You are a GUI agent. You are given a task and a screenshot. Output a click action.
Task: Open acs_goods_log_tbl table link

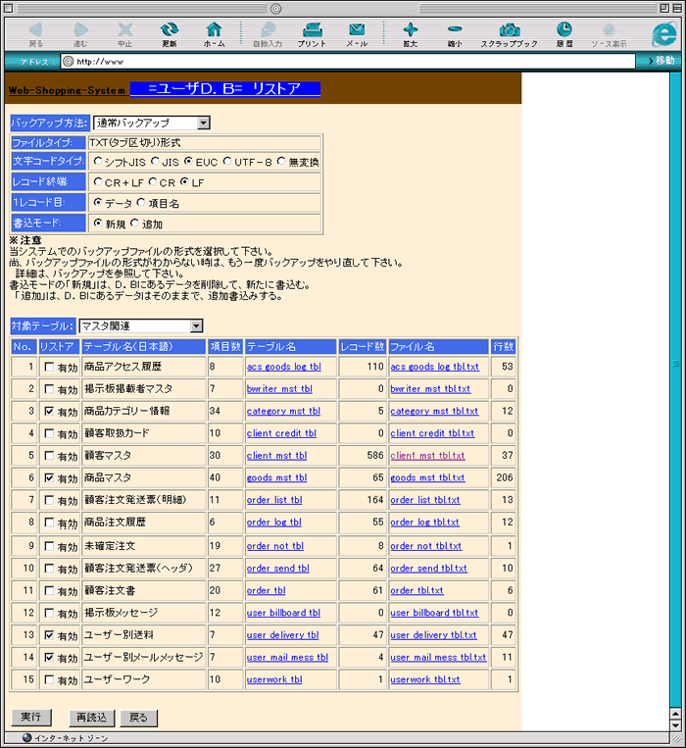click(283, 367)
